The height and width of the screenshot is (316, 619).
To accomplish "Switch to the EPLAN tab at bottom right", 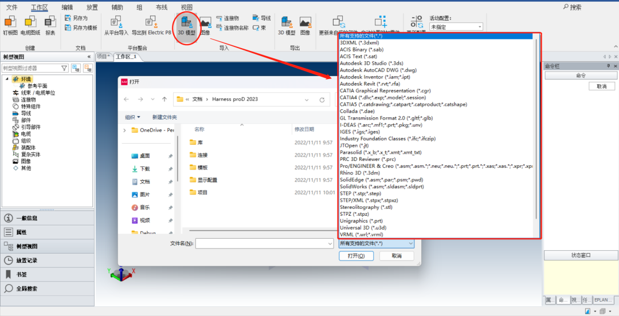I will pos(603,300).
